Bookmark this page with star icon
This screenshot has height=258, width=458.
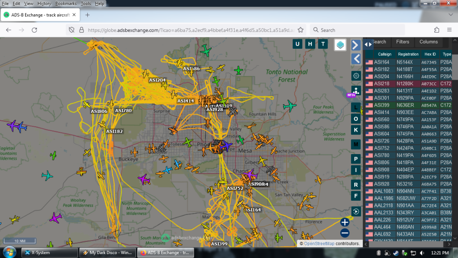tap(300, 30)
